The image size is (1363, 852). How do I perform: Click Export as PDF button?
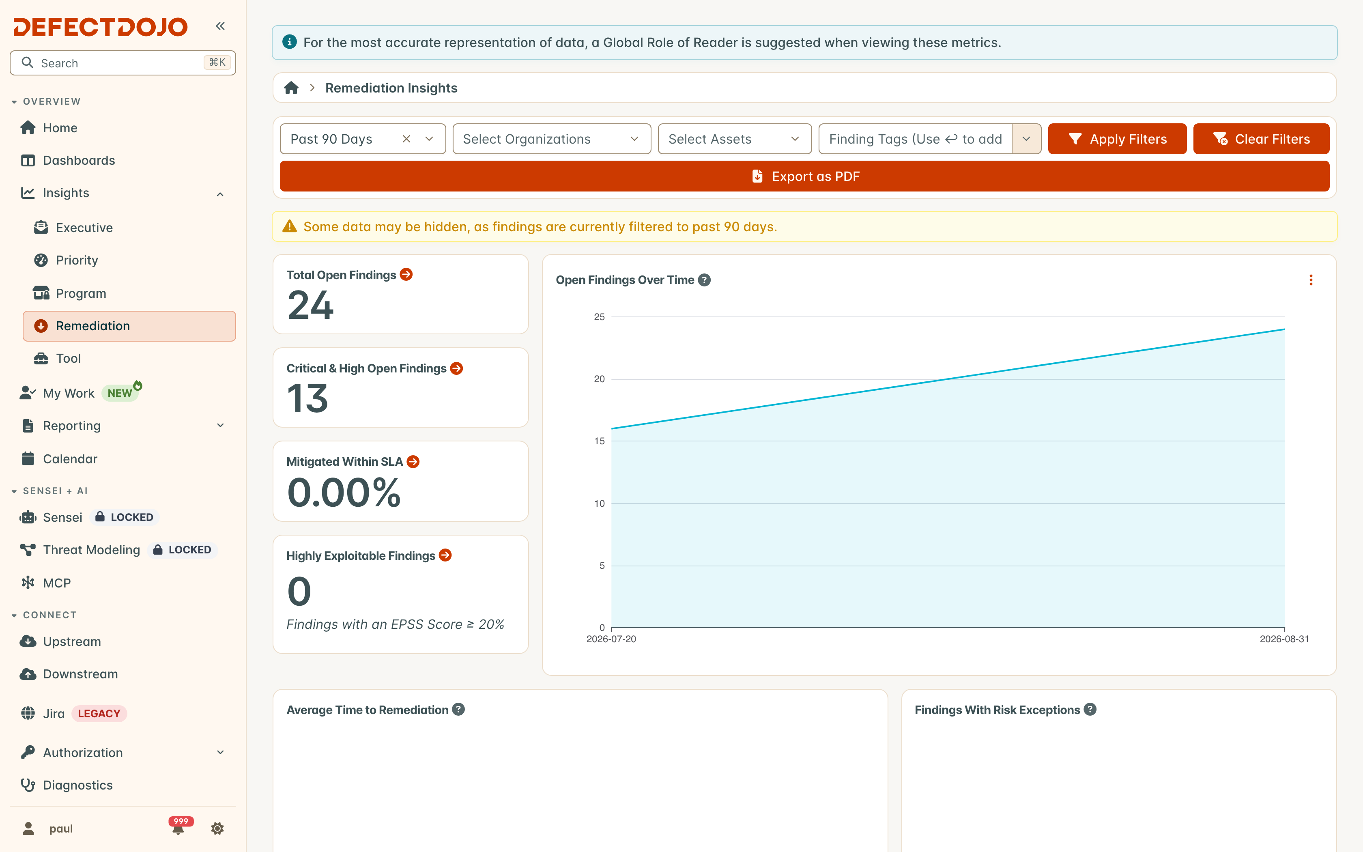click(x=804, y=176)
